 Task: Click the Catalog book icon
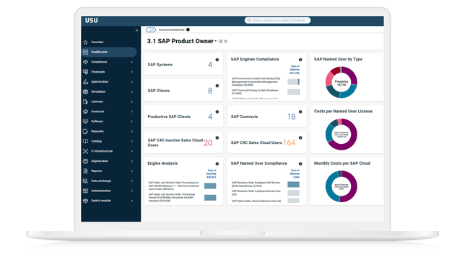tap(85, 141)
